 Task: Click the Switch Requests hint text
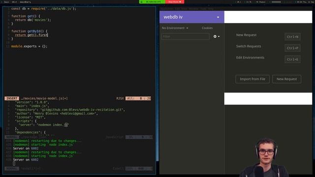(x=249, y=46)
